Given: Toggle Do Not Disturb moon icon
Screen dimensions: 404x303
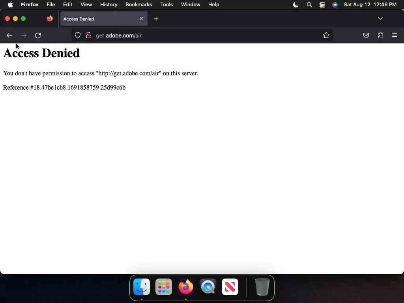Looking at the screenshot, I should pyautogui.click(x=296, y=5).
